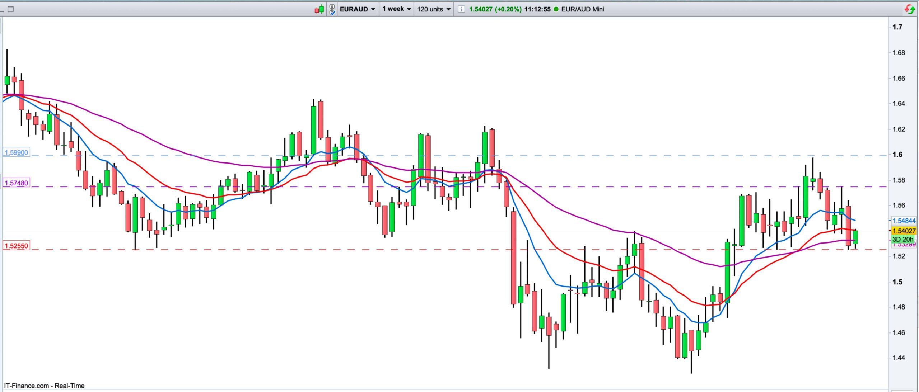Viewport: 919px width, 392px height.
Task: Click the 1.7 price axis label
Action: 897,27
